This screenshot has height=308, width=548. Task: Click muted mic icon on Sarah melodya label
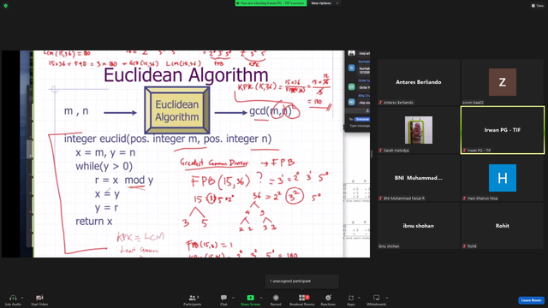point(380,151)
